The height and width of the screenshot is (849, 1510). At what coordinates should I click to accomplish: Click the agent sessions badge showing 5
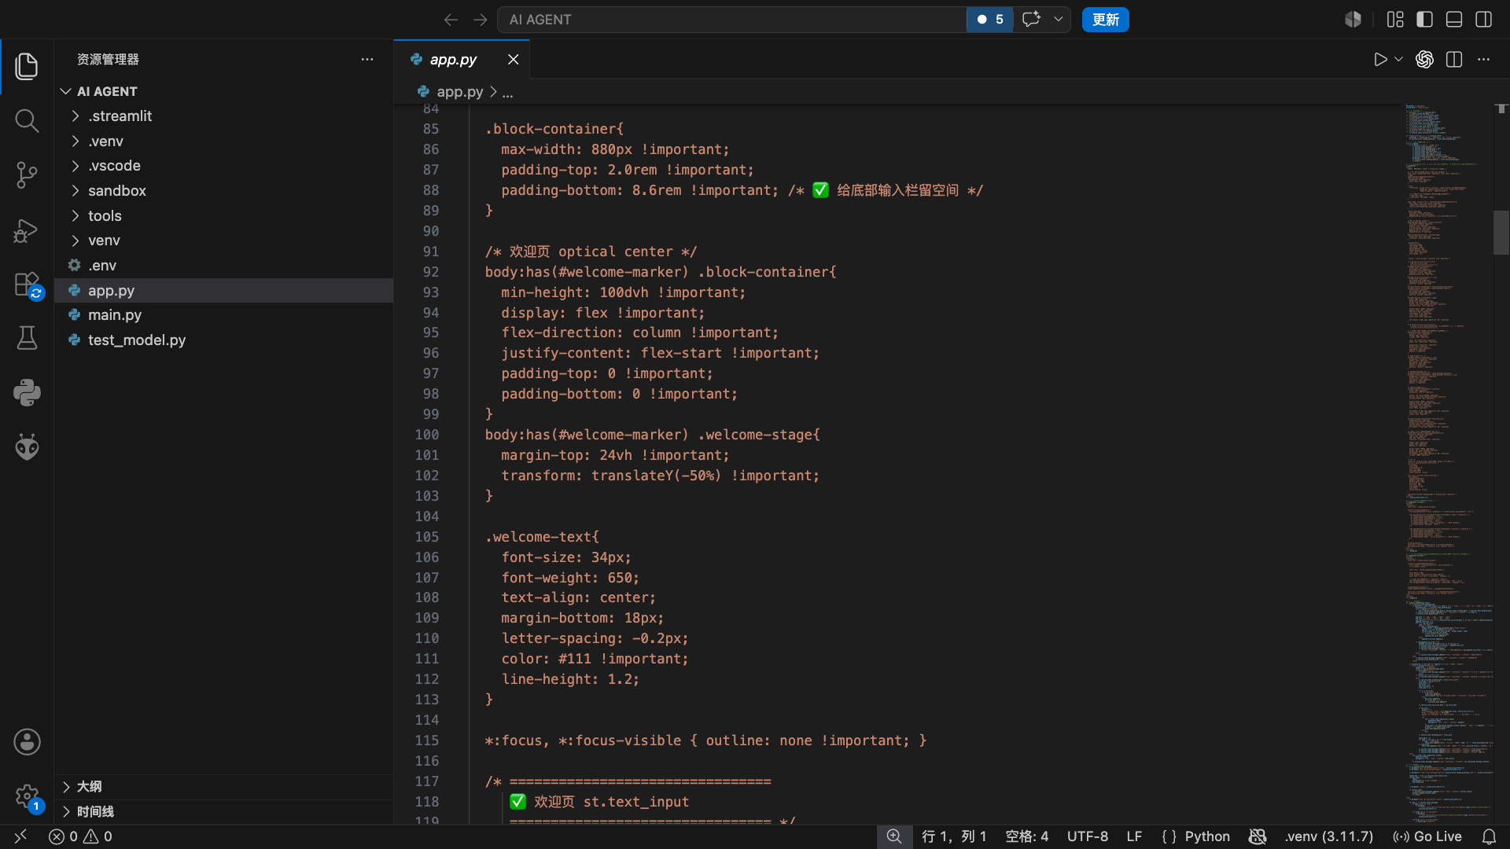point(989,20)
